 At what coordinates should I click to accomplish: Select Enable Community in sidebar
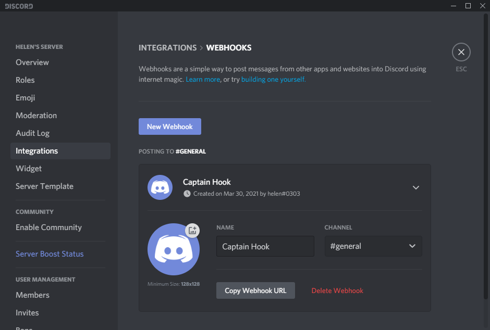click(x=48, y=227)
